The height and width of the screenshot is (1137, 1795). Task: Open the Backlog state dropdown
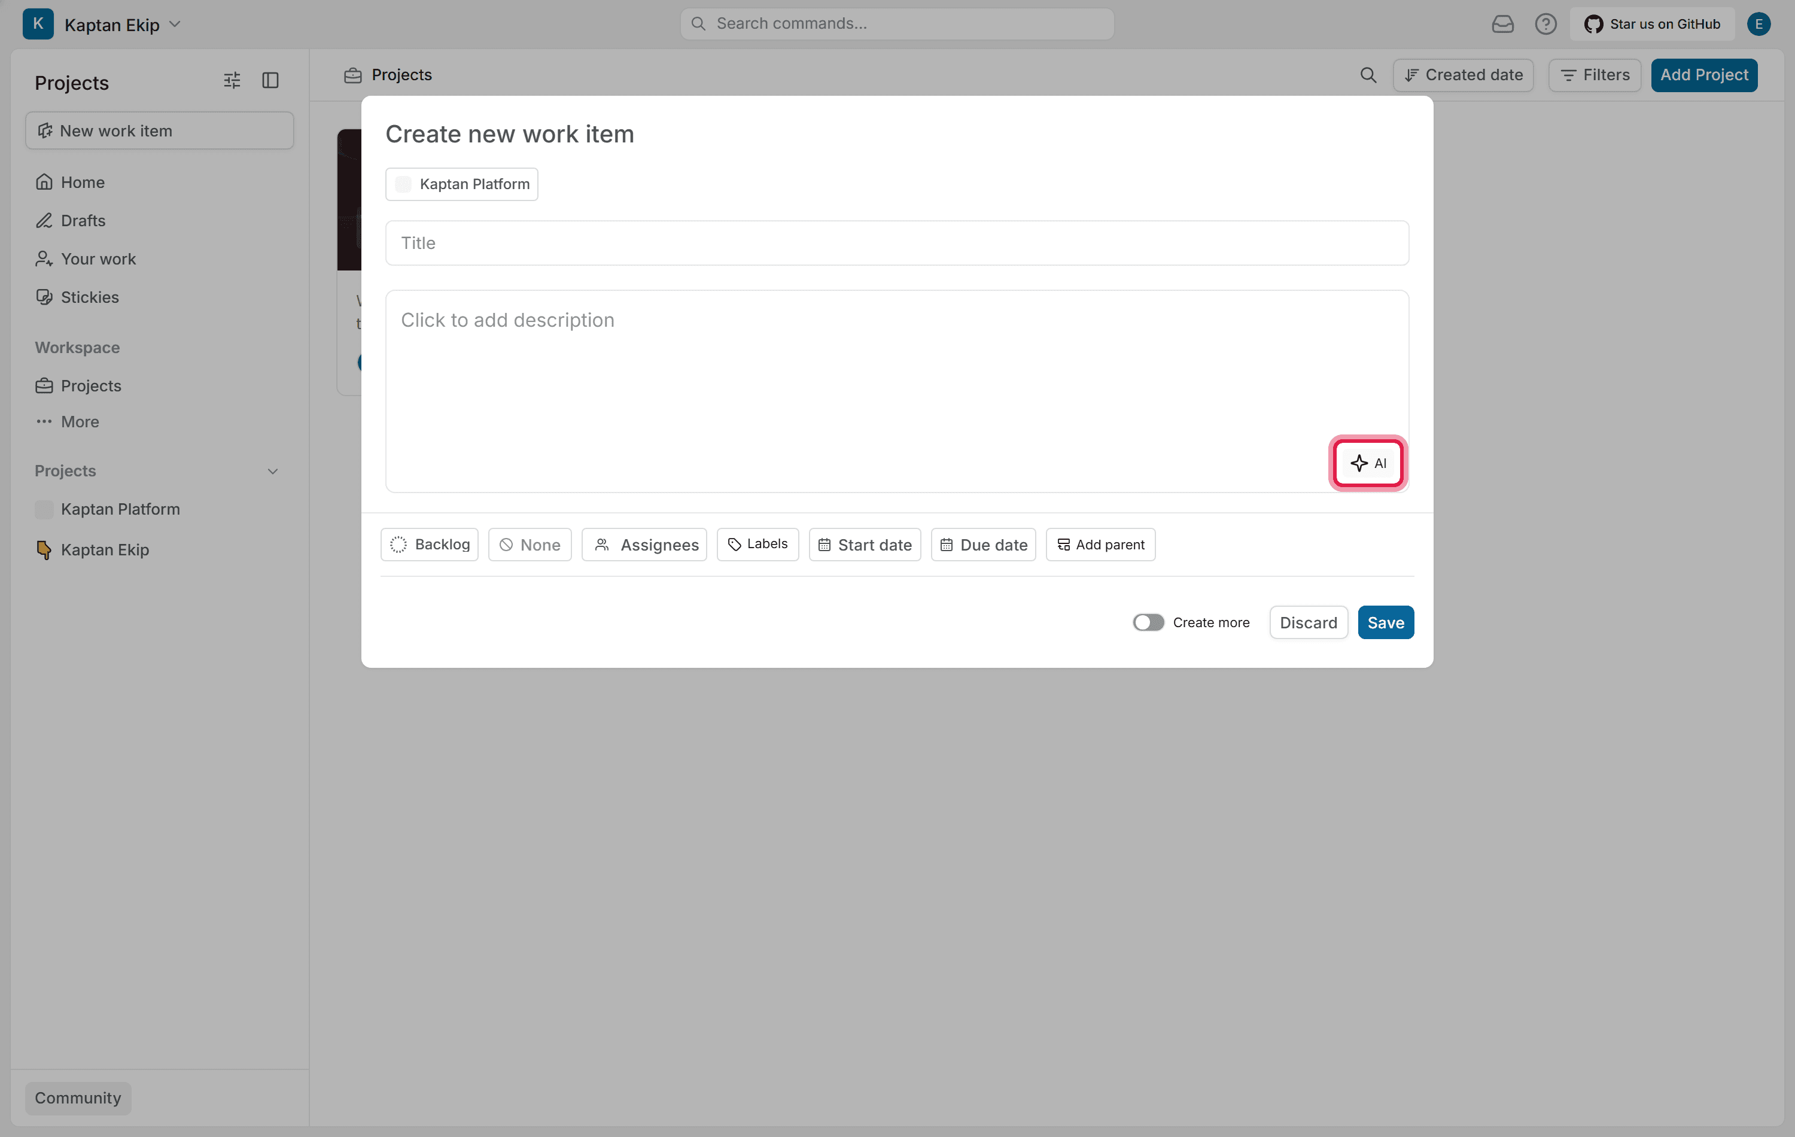(x=430, y=545)
